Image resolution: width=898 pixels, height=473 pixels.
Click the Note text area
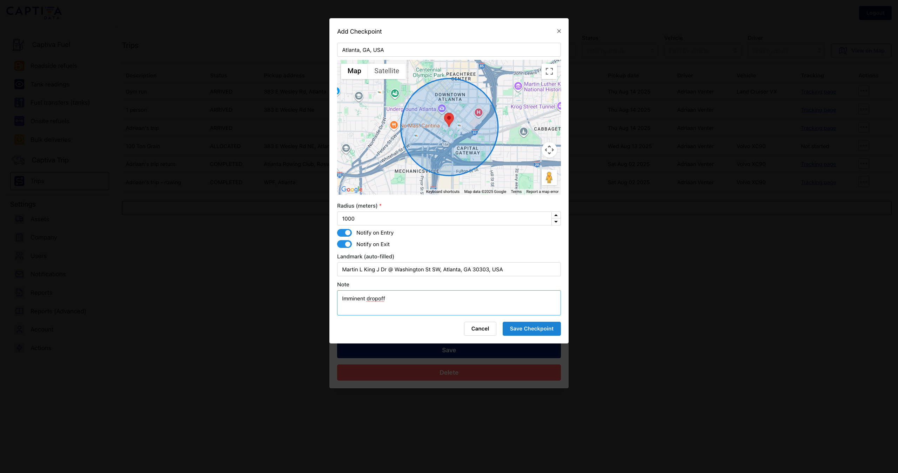click(x=449, y=303)
